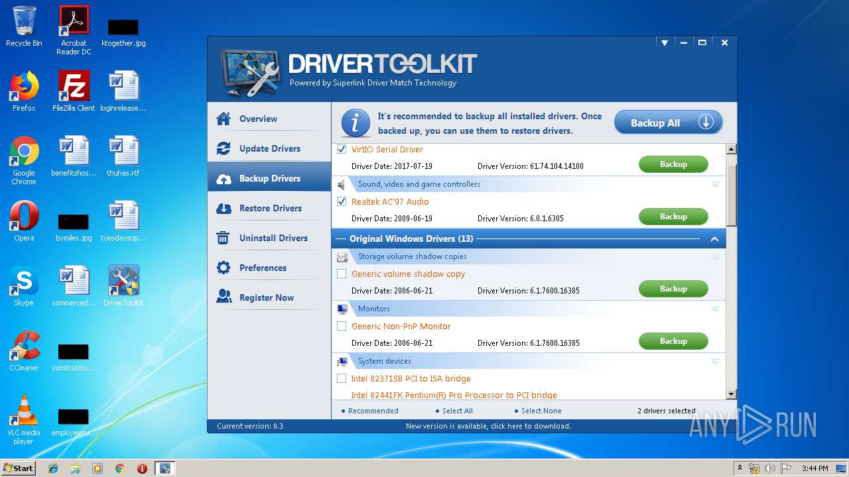Check Intel 82371SB PCI to ISA bridge

(342, 378)
